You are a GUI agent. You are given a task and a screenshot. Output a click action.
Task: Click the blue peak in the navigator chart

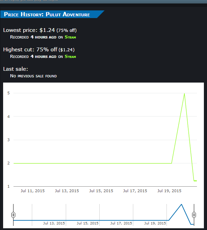coord(181,204)
